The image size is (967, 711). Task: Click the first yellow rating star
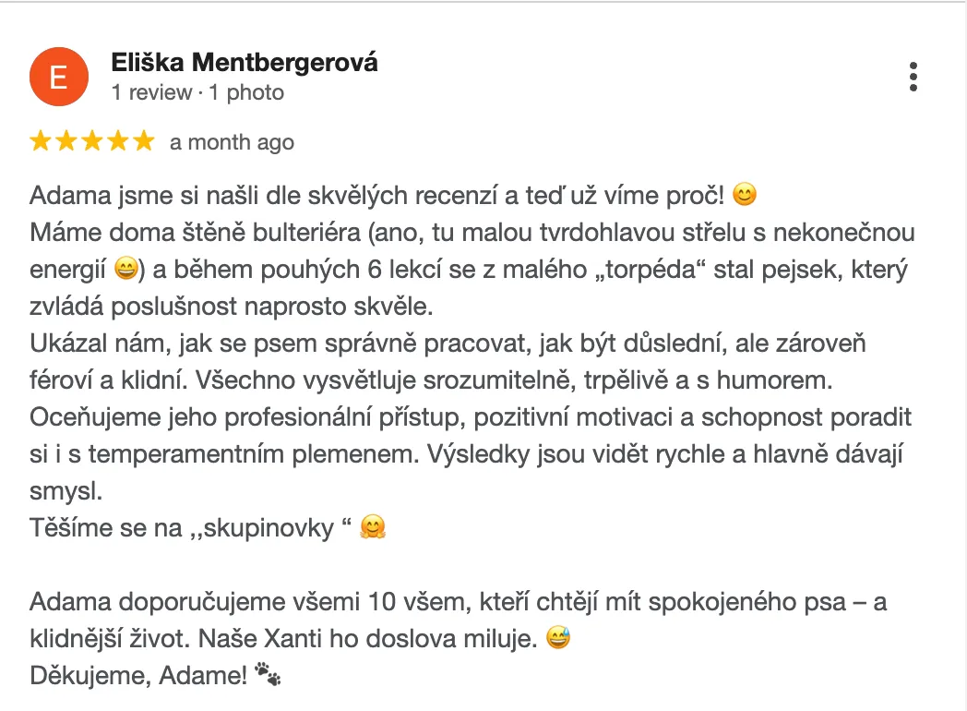tap(41, 141)
